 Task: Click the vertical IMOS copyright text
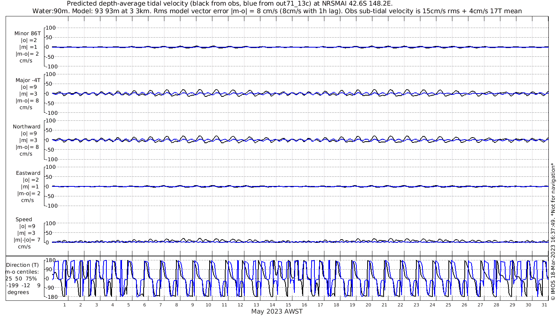[553, 232]
